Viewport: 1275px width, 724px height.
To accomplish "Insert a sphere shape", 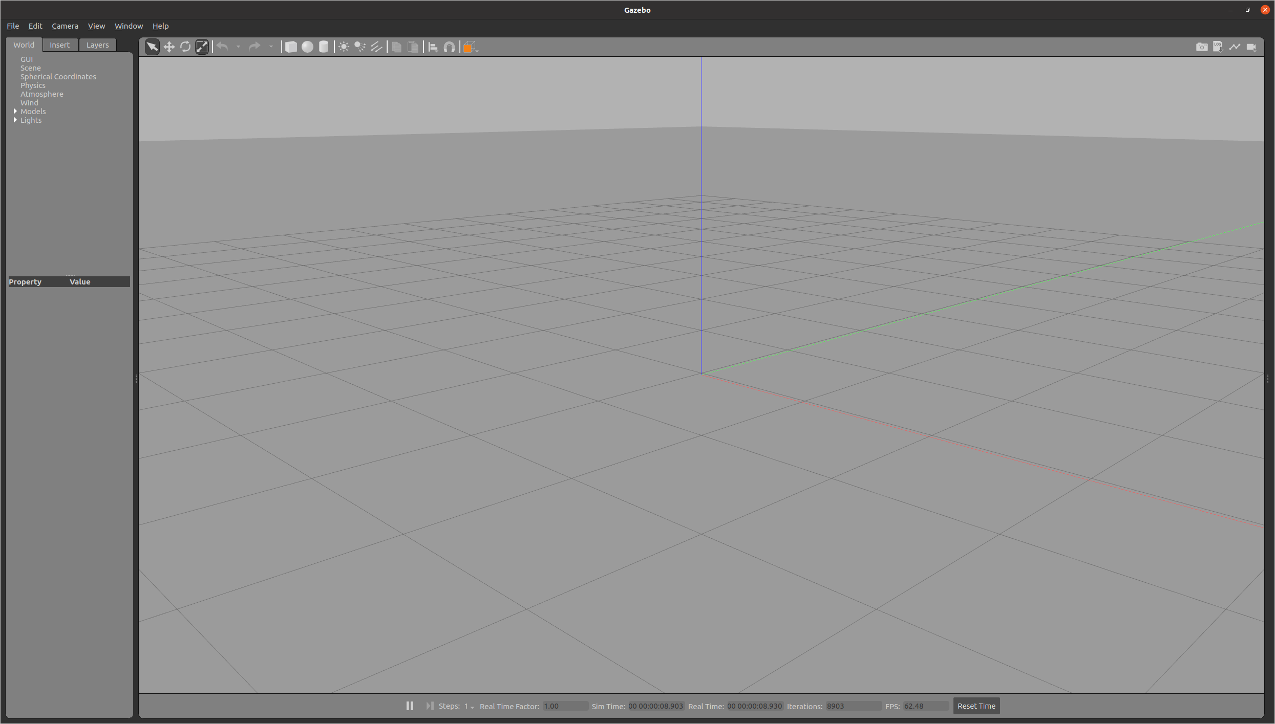I will [x=307, y=47].
